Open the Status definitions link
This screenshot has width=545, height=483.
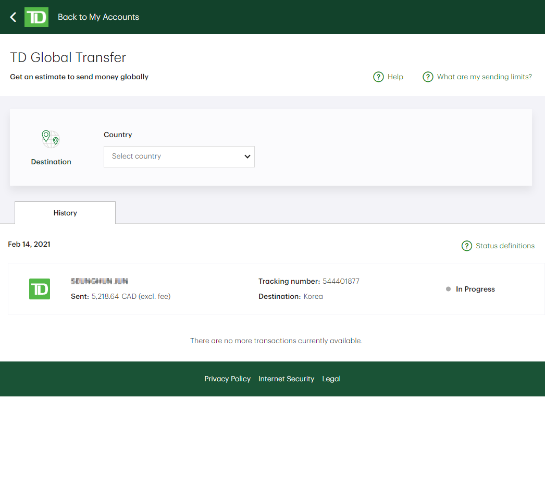tap(505, 246)
